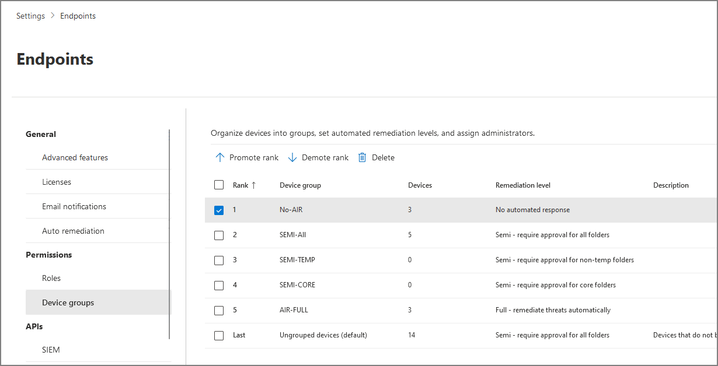Sort by Remediation level column header
Screen dimensions: 718x366
522,185
